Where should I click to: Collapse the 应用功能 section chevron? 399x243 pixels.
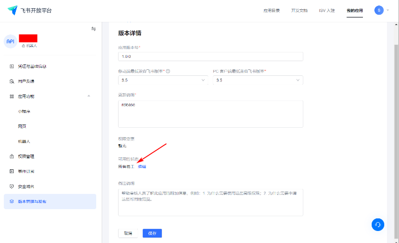tap(89, 96)
